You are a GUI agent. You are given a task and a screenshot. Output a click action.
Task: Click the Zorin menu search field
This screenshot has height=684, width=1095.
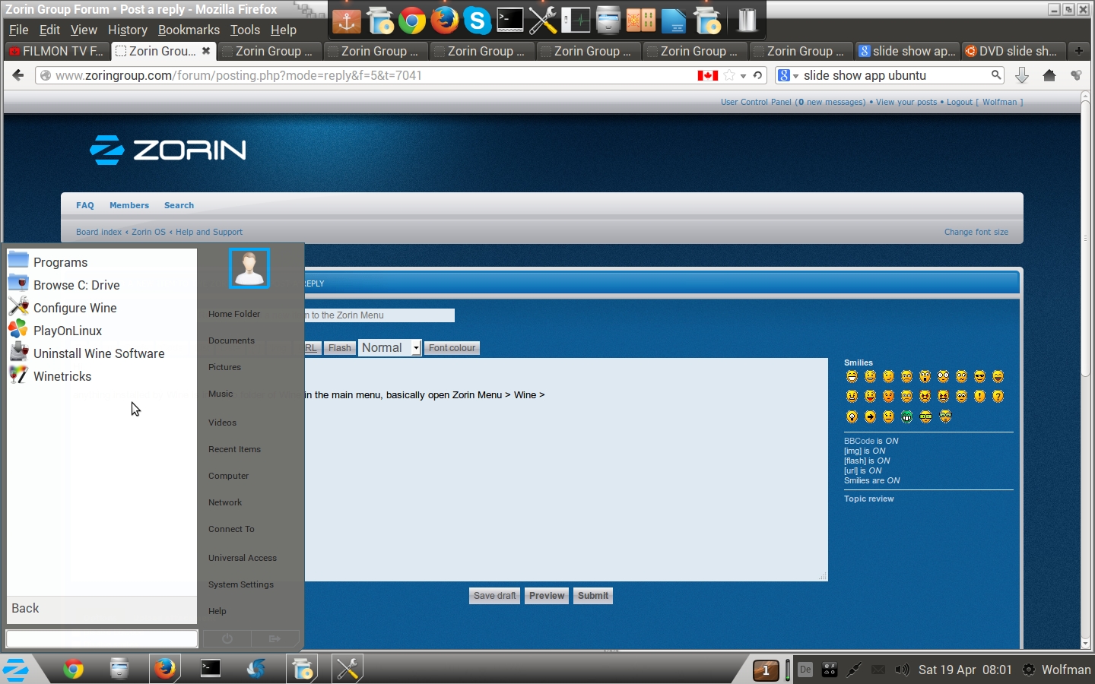click(102, 639)
